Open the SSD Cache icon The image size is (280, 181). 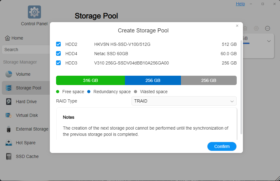(9, 156)
